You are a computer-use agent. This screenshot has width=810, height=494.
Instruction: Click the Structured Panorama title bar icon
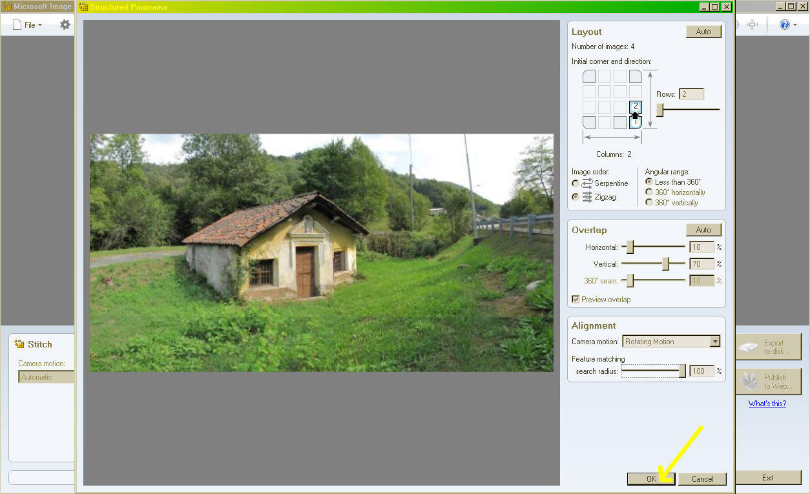point(83,6)
